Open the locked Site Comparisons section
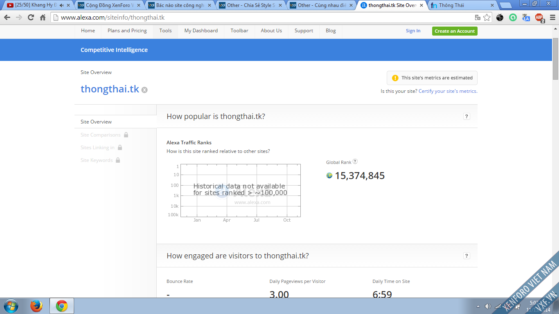Screen dimensions: 559x314 [x=104, y=135]
